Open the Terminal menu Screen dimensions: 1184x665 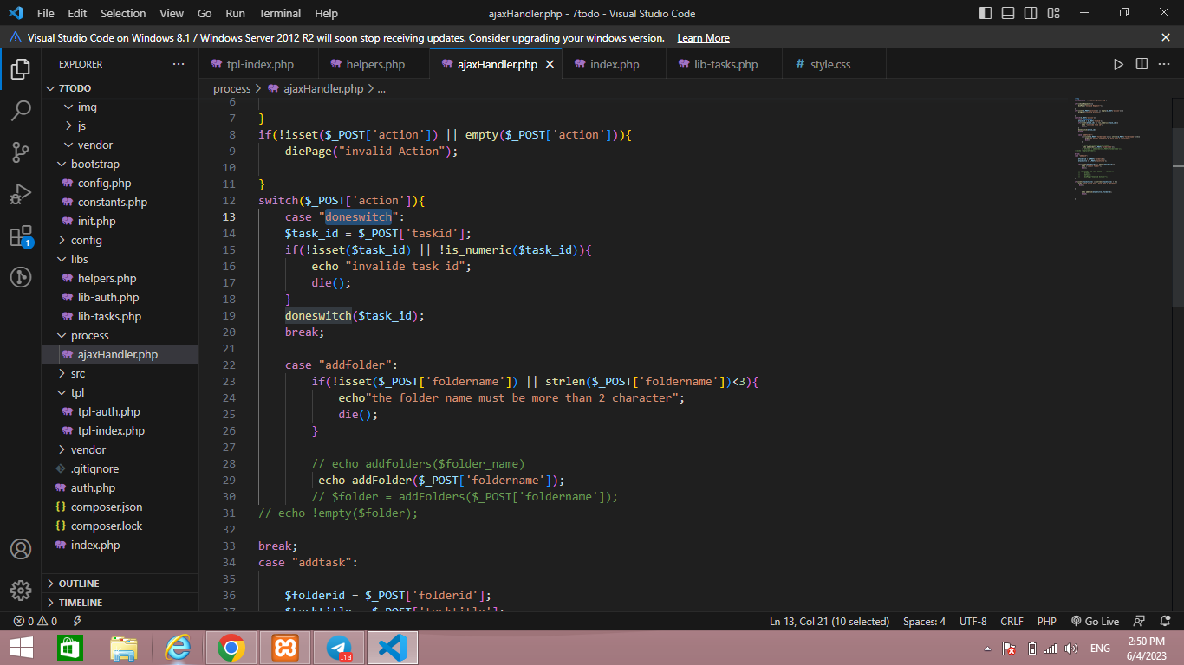coord(280,13)
